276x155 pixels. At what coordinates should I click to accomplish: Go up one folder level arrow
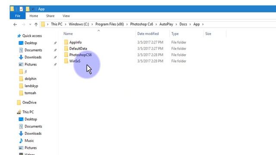pos(36,24)
